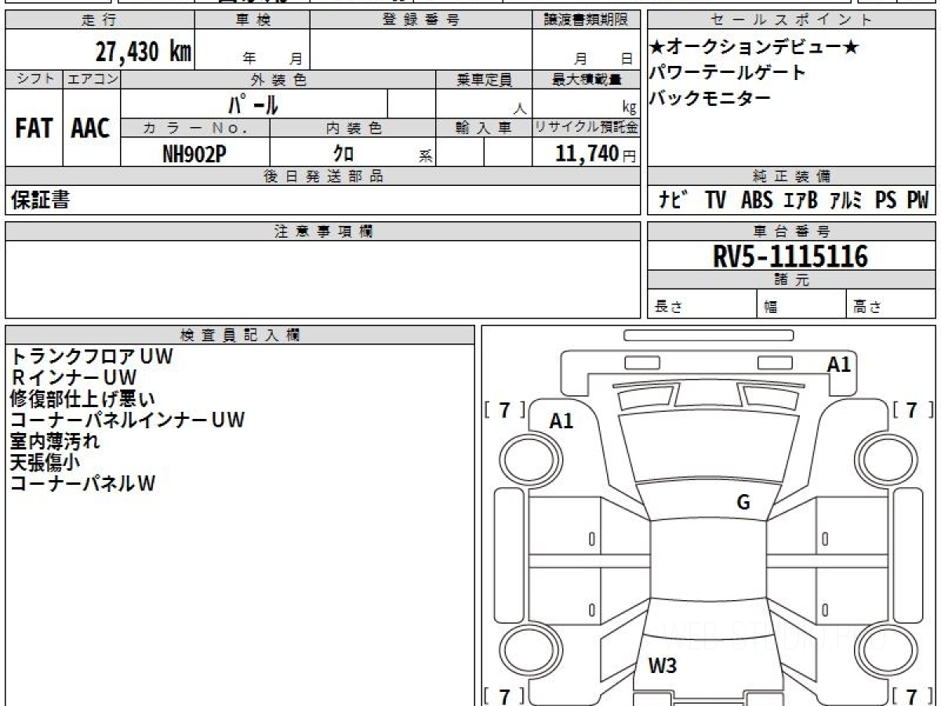The height and width of the screenshot is (706, 941).
Task: Click the 幅 dimension cell
Action: [802, 304]
